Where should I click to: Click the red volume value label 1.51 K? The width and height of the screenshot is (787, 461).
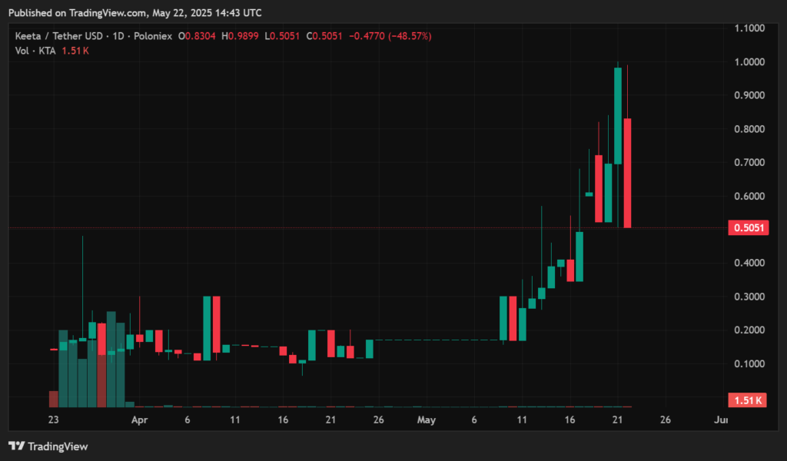click(746, 400)
